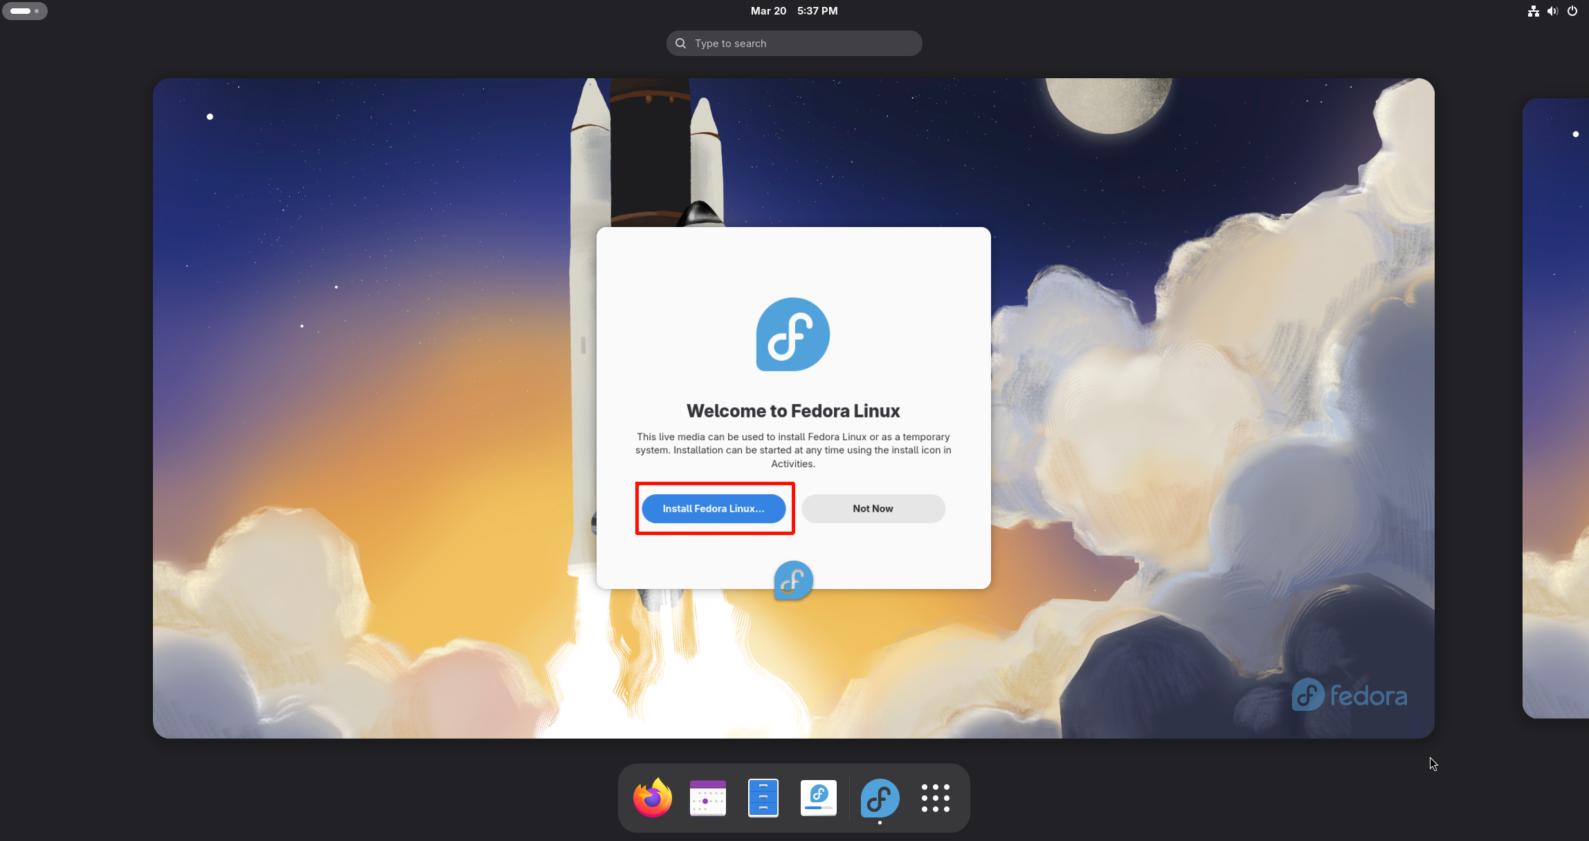This screenshot has width=1589, height=841.
Task: Open the network status icon
Action: point(1533,11)
